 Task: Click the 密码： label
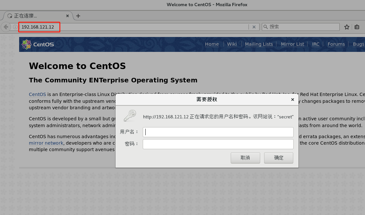click(131, 144)
